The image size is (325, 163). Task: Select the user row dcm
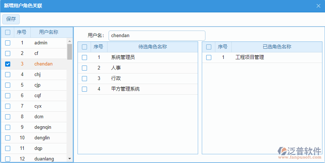pyautogui.click(x=39, y=117)
